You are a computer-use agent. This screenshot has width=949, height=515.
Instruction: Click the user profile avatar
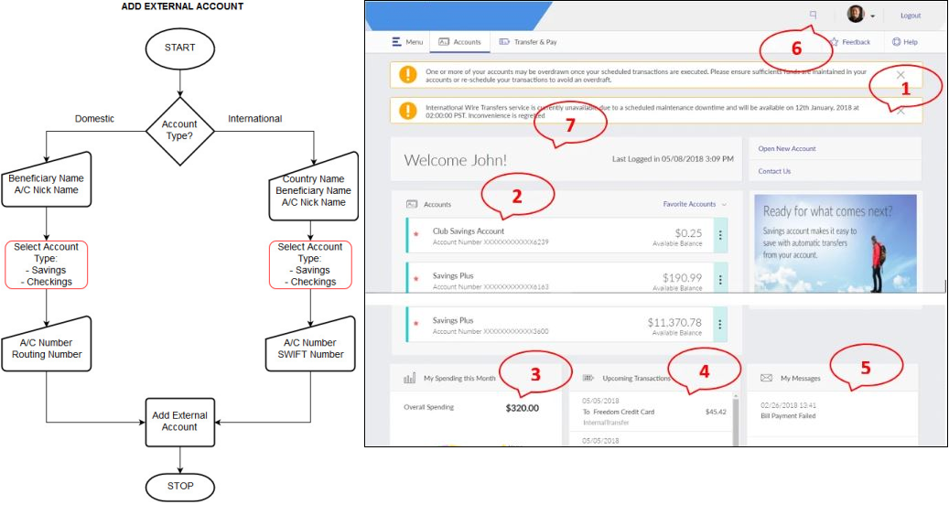click(x=855, y=14)
